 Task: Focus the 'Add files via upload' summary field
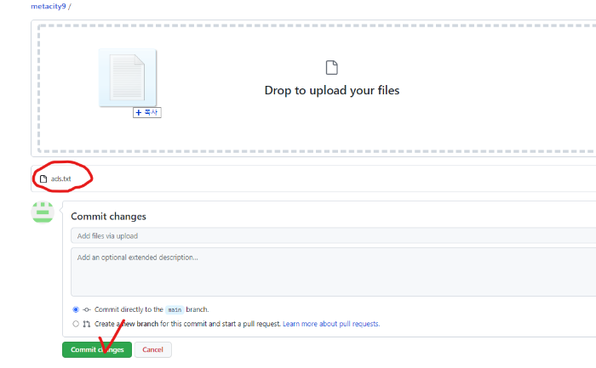[332, 235]
